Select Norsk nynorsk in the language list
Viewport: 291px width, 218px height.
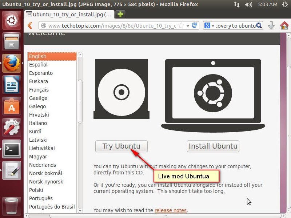click(x=52, y=182)
